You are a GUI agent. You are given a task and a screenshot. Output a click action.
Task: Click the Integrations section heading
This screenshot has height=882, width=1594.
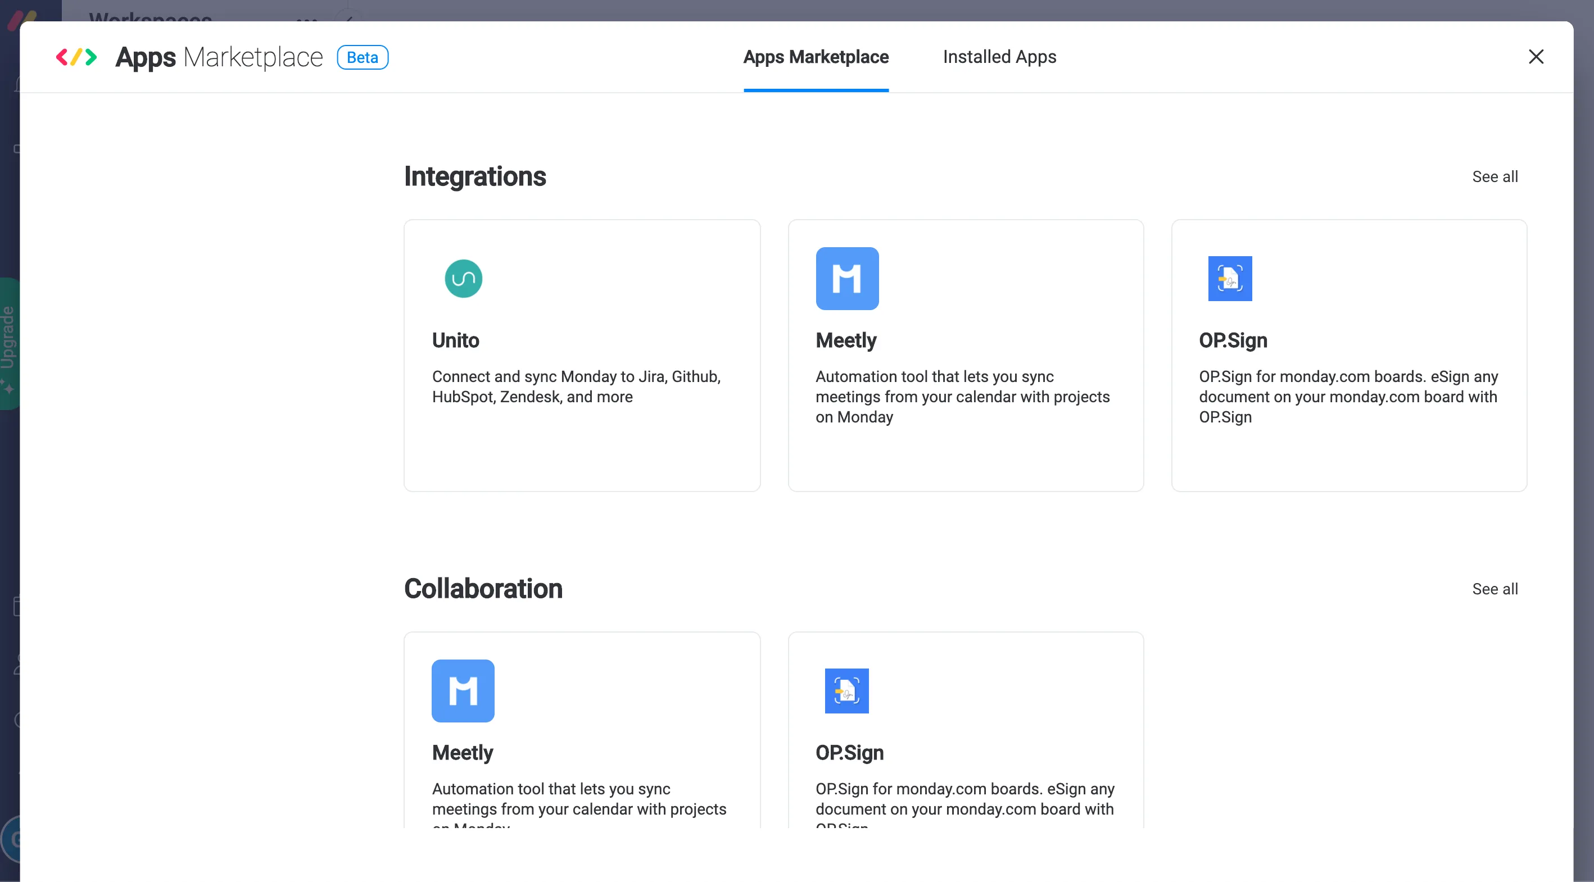point(474,177)
